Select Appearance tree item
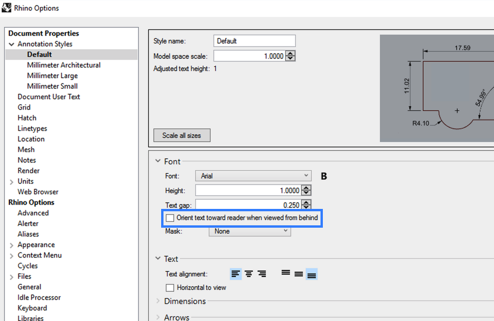The height and width of the screenshot is (321, 494). click(36, 245)
